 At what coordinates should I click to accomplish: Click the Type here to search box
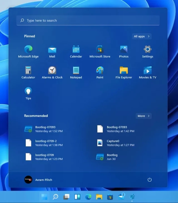click(88, 21)
